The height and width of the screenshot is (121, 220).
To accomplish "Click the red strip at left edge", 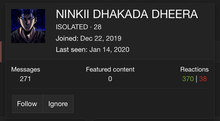I will pyautogui.click(x=1, y=52).
